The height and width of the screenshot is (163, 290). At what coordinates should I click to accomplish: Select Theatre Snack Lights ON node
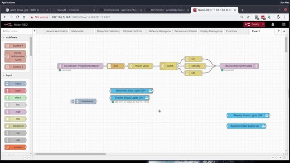pyautogui.click(x=130, y=98)
